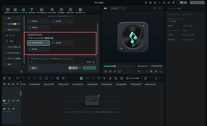Expand the AI 音楽 sidebar category
Screen dimensions: 207x126
[x=12, y=24]
